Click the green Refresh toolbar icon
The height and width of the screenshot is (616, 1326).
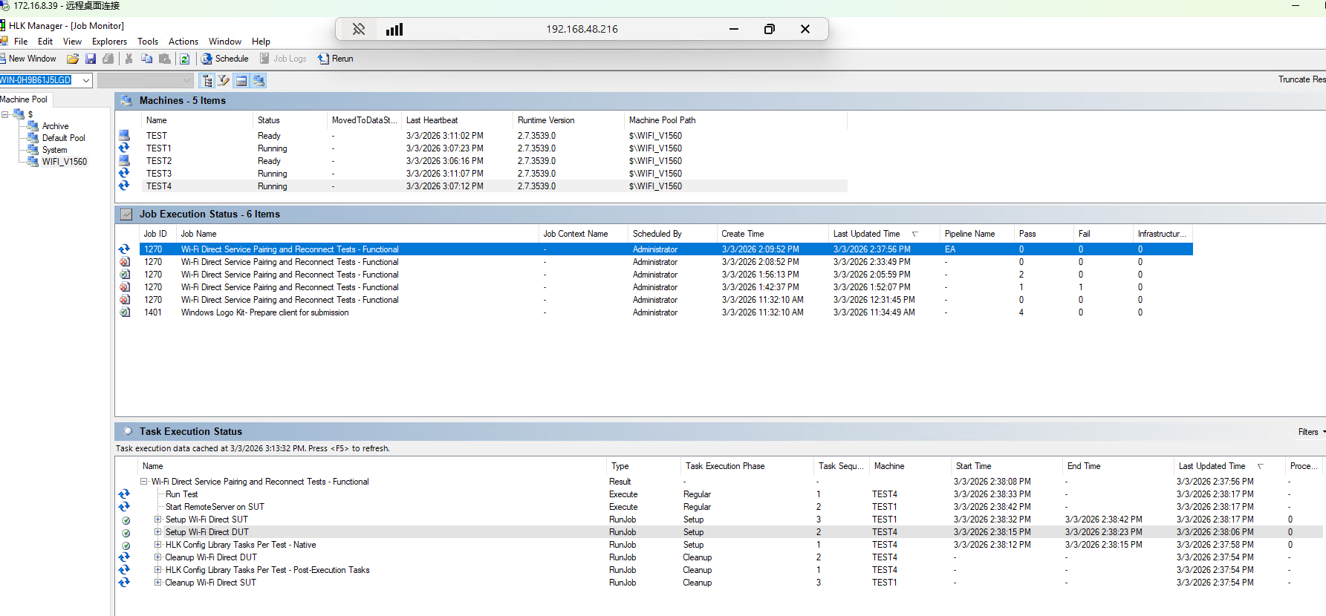(185, 59)
